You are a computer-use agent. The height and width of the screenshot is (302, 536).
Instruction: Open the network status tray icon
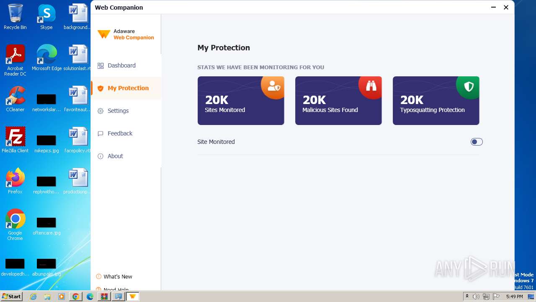pyautogui.click(x=486, y=297)
